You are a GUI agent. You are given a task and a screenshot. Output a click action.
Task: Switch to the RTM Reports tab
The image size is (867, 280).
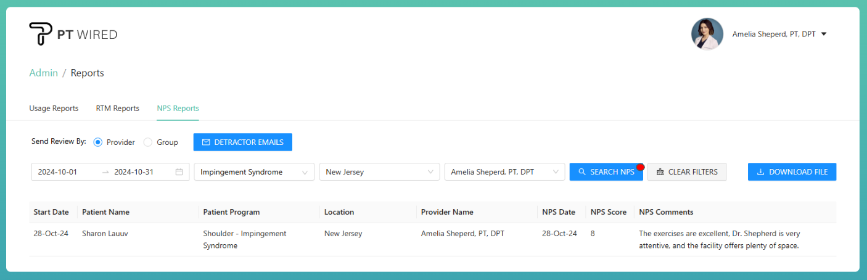coord(117,109)
